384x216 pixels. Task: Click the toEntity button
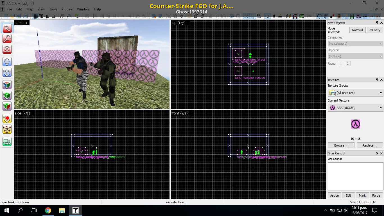click(375, 30)
